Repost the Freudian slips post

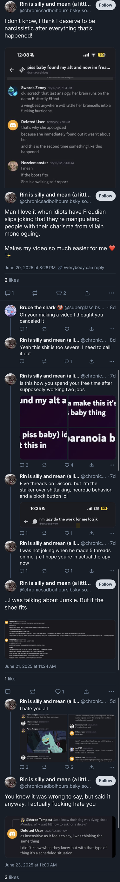pos(35,293)
